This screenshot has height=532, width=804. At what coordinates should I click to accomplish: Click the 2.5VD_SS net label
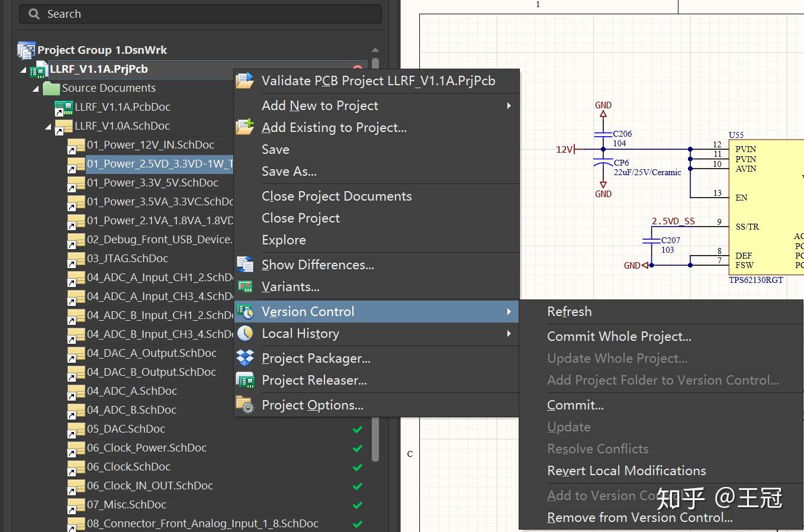[673, 221]
